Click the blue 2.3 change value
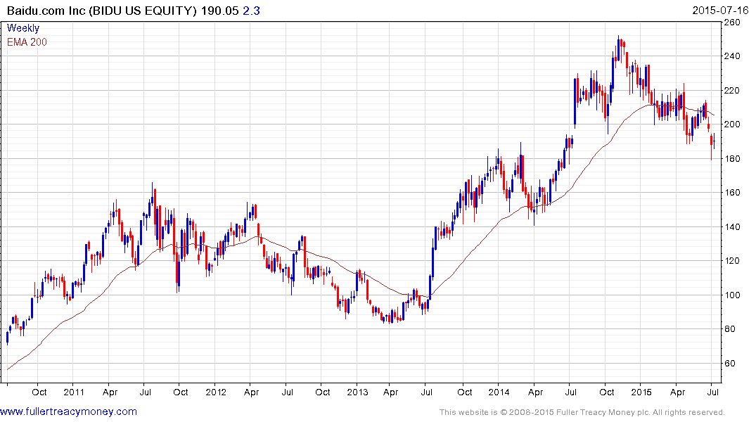Image resolution: width=756 pixels, height=422 pixels. tap(251, 11)
